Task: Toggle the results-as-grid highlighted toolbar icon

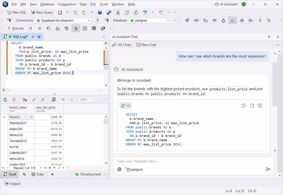Action: point(76,28)
